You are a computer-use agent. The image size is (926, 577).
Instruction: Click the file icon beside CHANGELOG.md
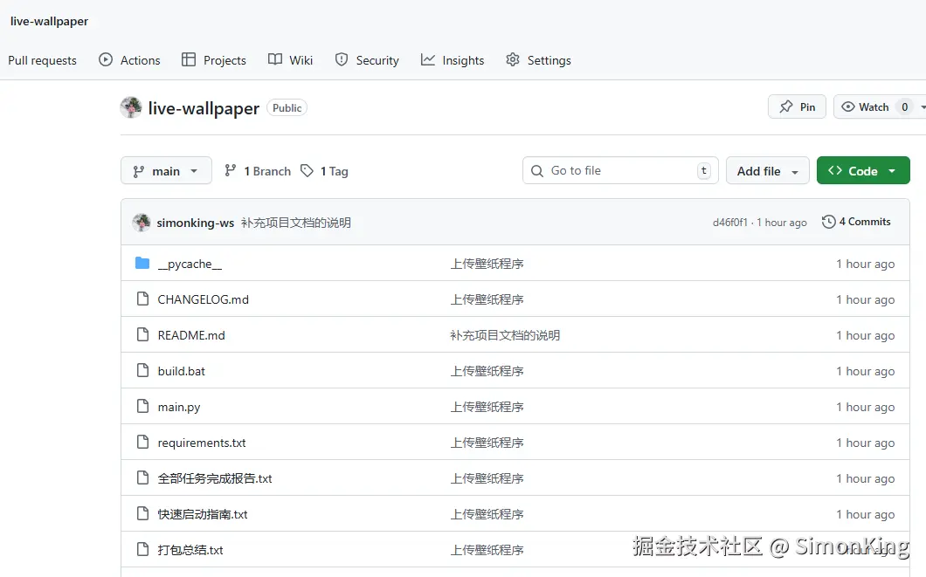click(142, 299)
